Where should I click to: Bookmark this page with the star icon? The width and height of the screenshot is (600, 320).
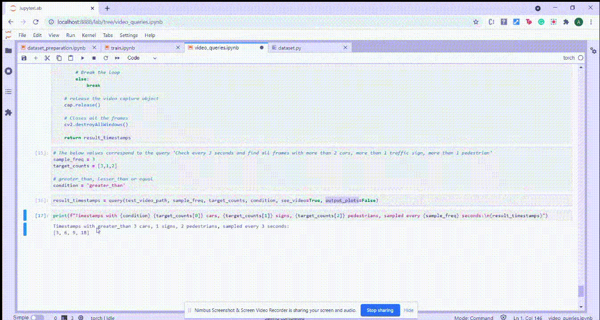tap(476, 22)
